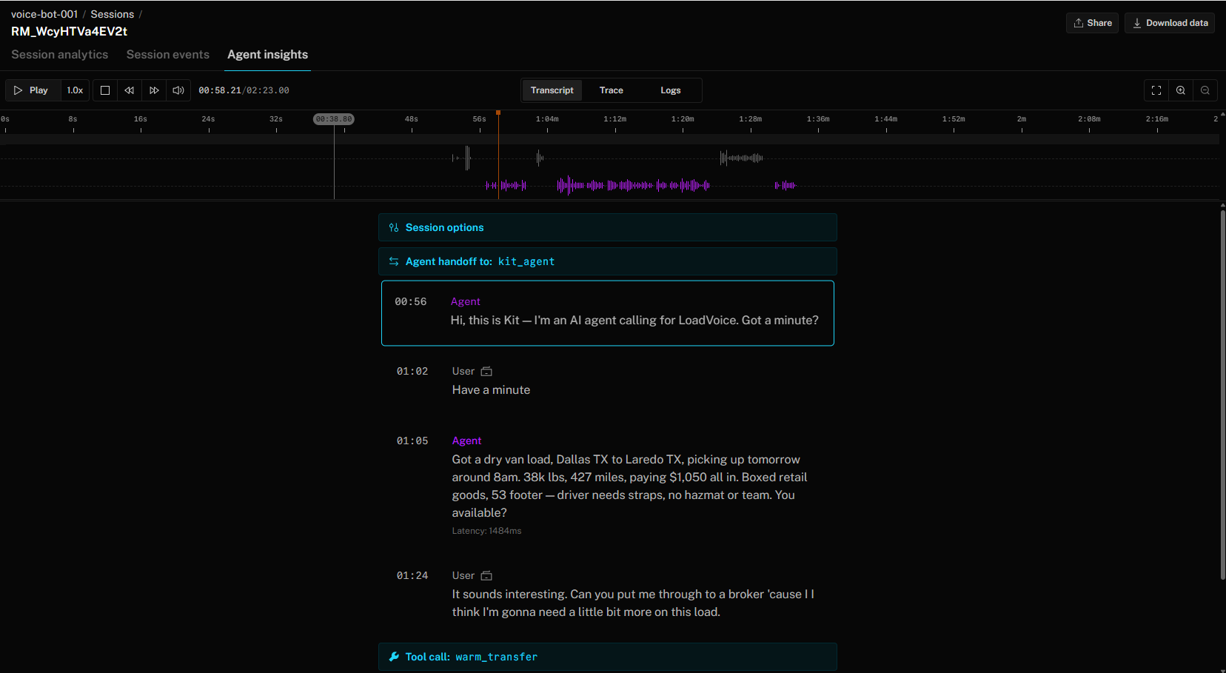The image size is (1226, 673).
Task: Enter fullscreen timeline view
Action: 1156,90
